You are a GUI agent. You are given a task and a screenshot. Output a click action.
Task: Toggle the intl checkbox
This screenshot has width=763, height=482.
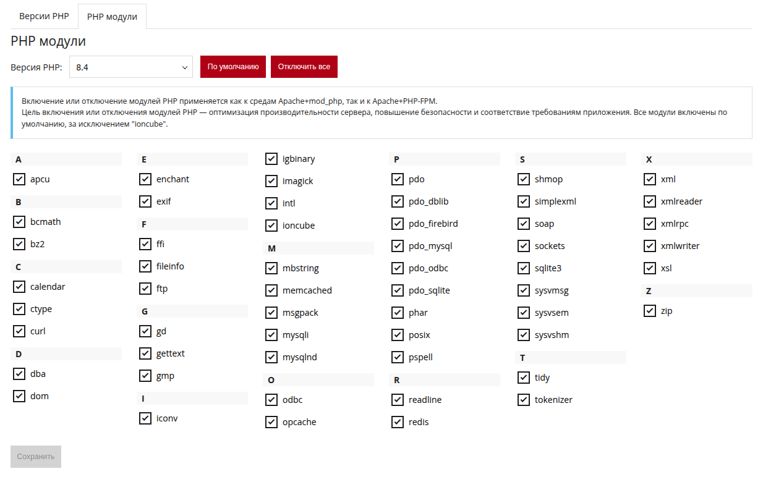click(271, 203)
